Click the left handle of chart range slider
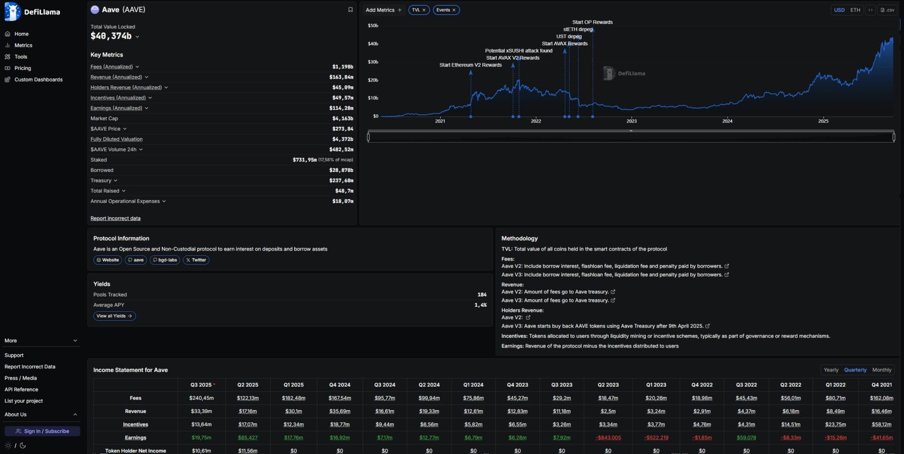The width and height of the screenshot is (904, 454). click(x=368, y=137)
